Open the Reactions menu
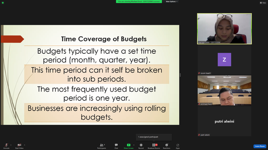268x150 pixels. pyautogui.click(x=167, y=146)
